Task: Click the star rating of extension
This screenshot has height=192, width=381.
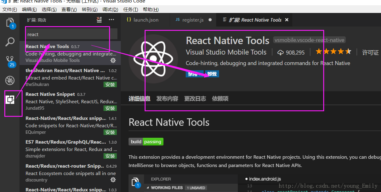Action: tap(333, 51)
